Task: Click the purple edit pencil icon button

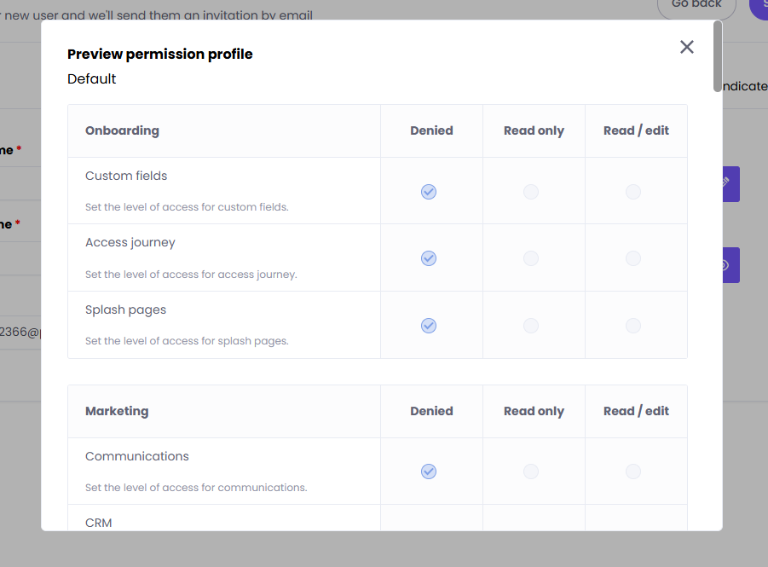Action: 730,184
